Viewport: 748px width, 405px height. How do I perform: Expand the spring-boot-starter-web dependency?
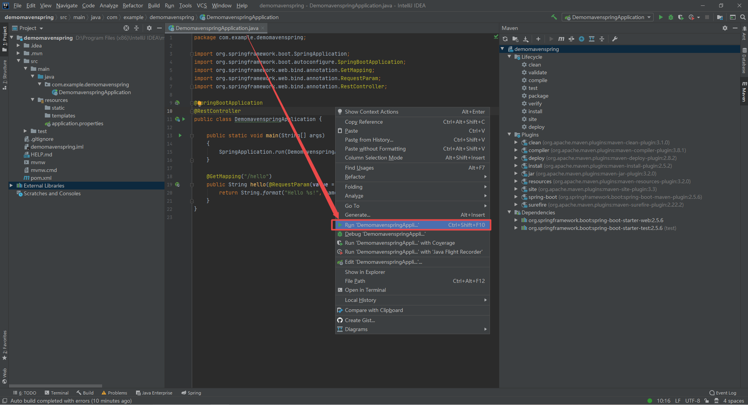coord(516,220)
